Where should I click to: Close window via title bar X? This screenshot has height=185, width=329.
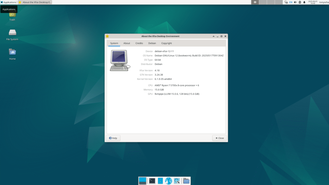(x=225, y=36)
